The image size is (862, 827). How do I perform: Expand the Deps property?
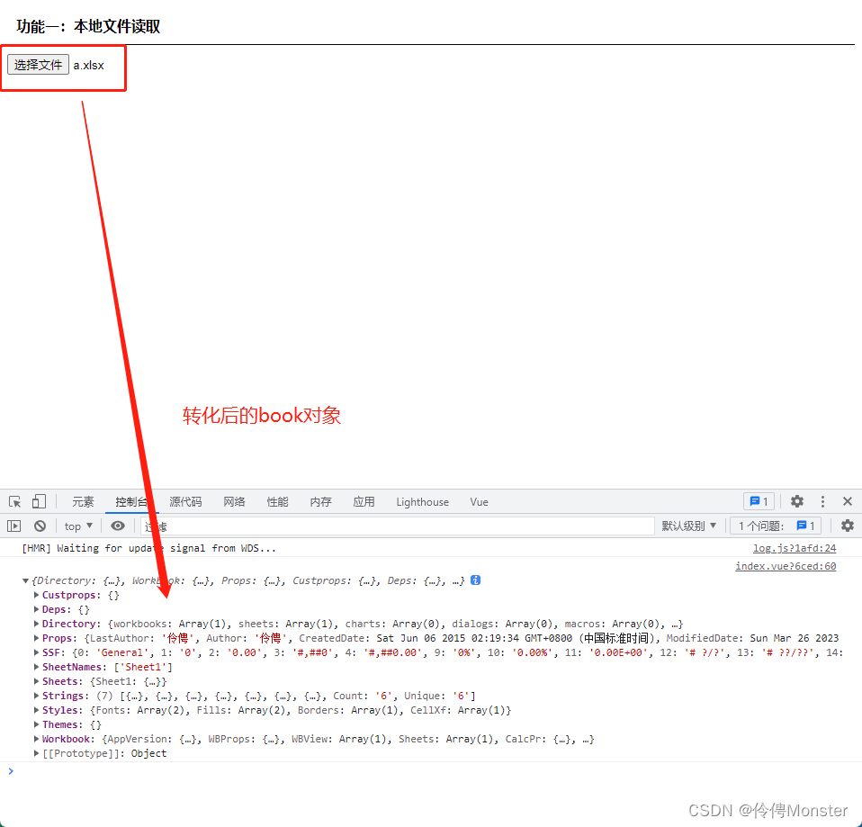click(36, 609)
